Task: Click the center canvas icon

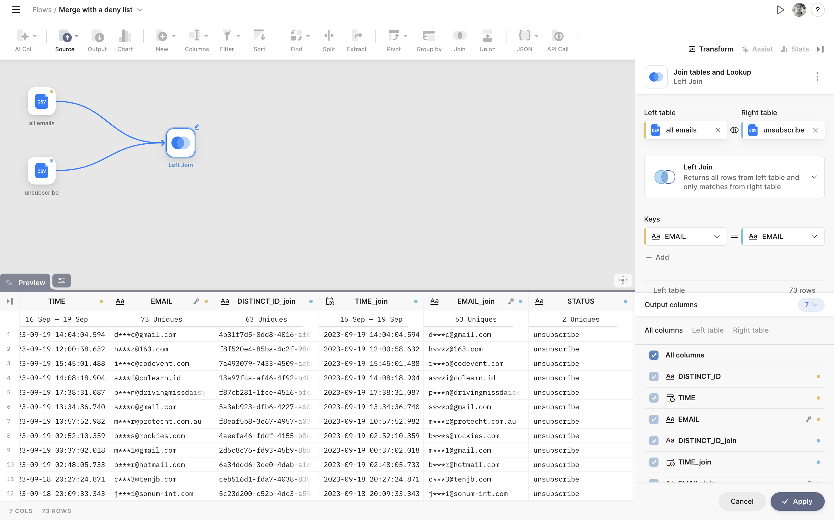Action: pyautogui.click(x=623, y=280)
